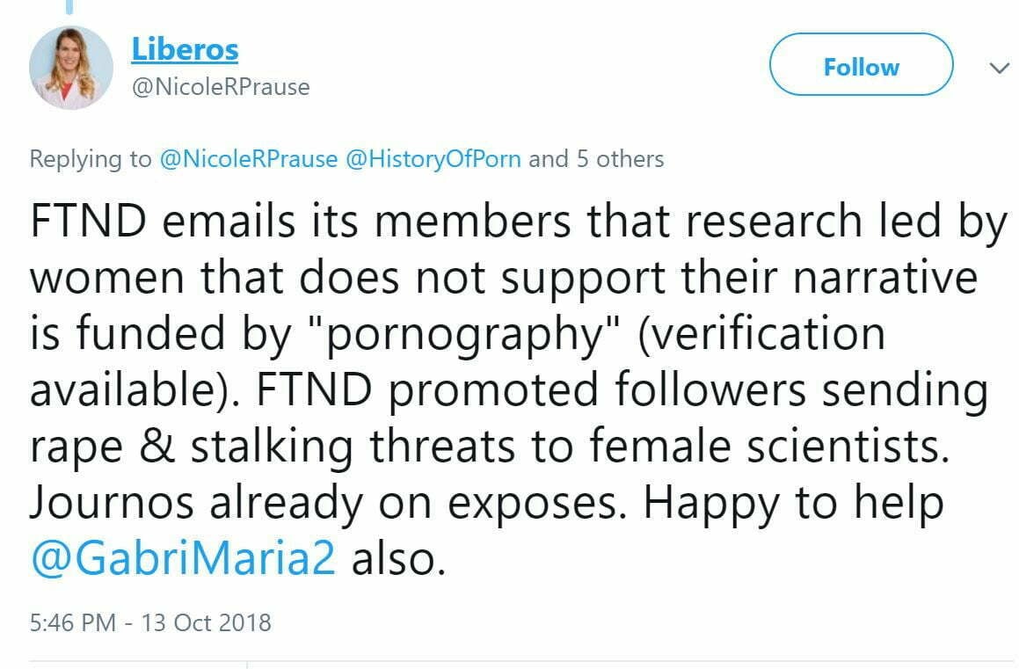
Task: Open the Liberos display name link
Action: (185, 49)
